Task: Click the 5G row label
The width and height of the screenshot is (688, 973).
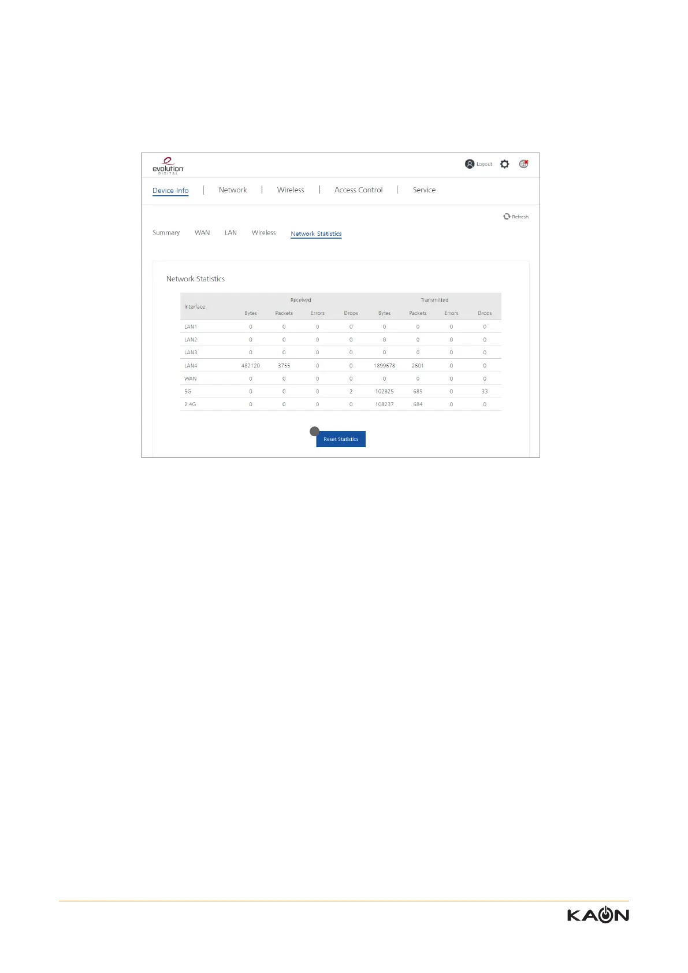Action: (x=188, y=392)
